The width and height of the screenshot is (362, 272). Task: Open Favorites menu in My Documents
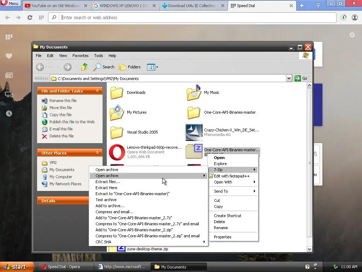80,56
